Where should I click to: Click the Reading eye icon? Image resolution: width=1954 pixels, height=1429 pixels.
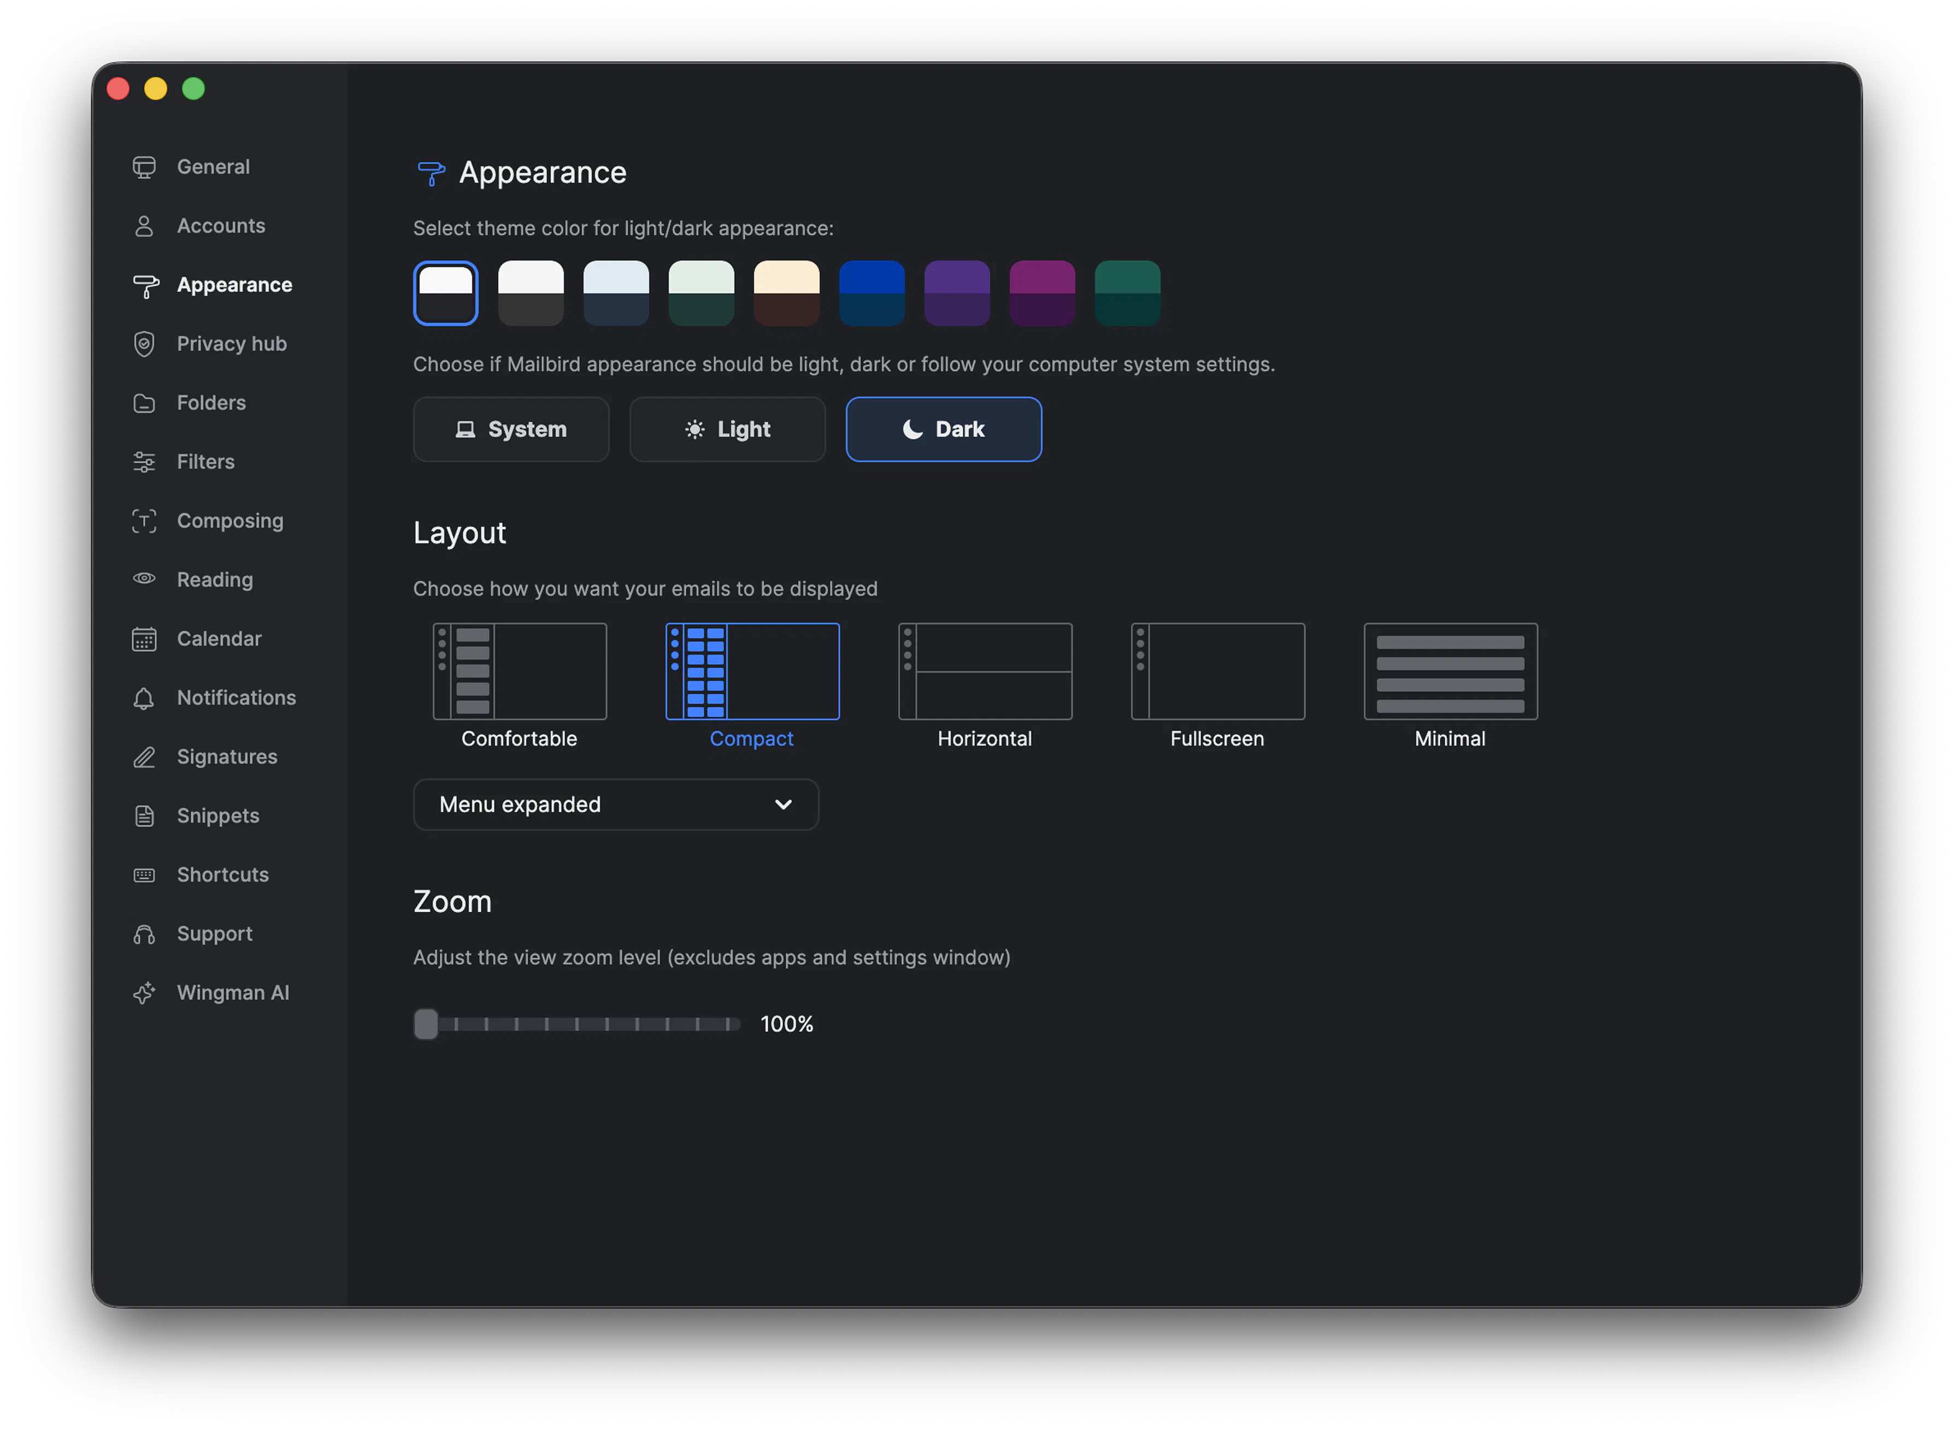tap(144, 578)
